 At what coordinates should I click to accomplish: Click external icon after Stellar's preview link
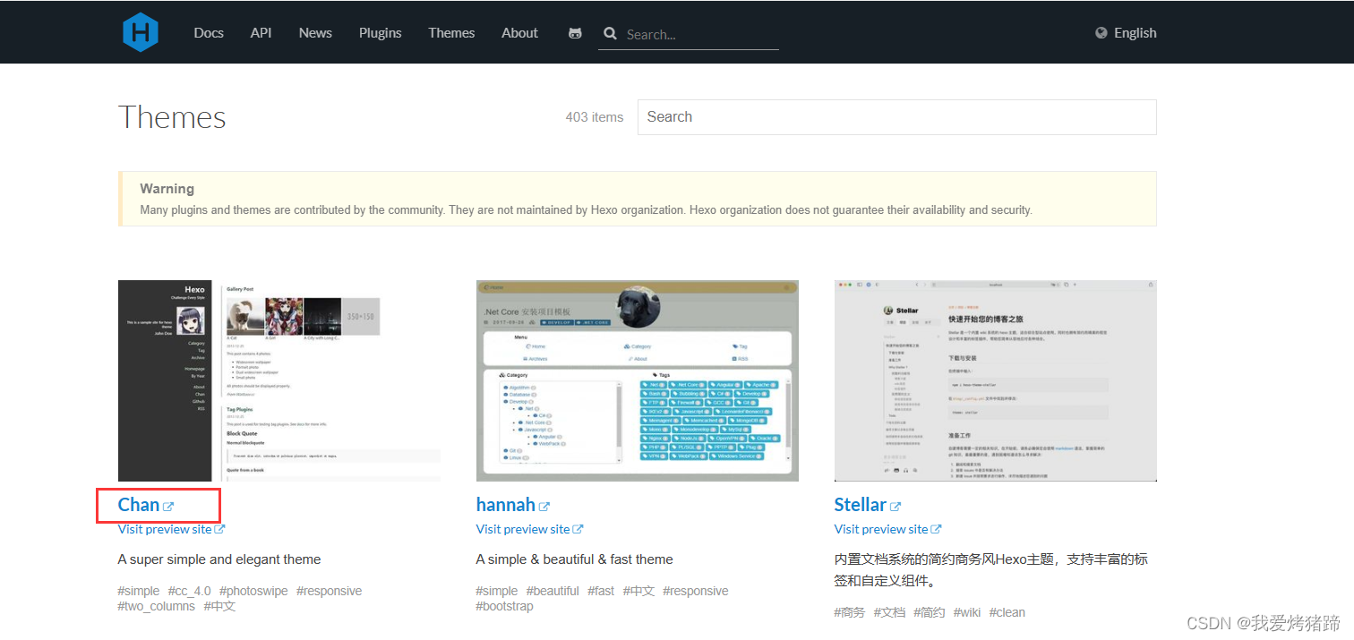click(937, 529)
